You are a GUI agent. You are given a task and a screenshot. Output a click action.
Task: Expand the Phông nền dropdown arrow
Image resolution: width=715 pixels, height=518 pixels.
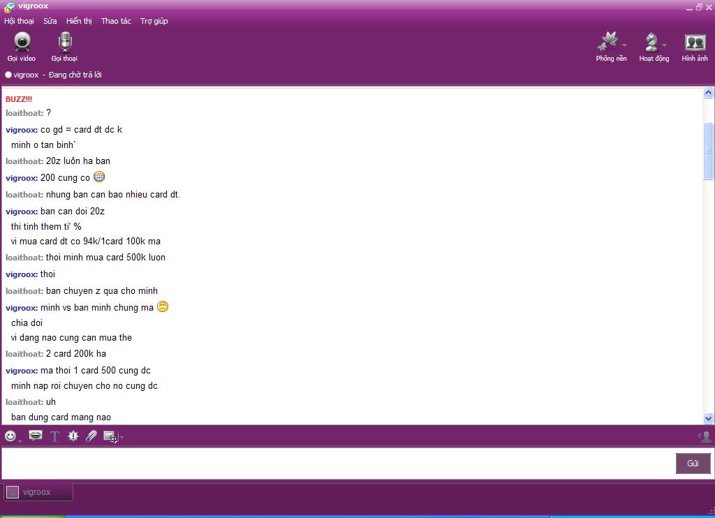point(624,45)
